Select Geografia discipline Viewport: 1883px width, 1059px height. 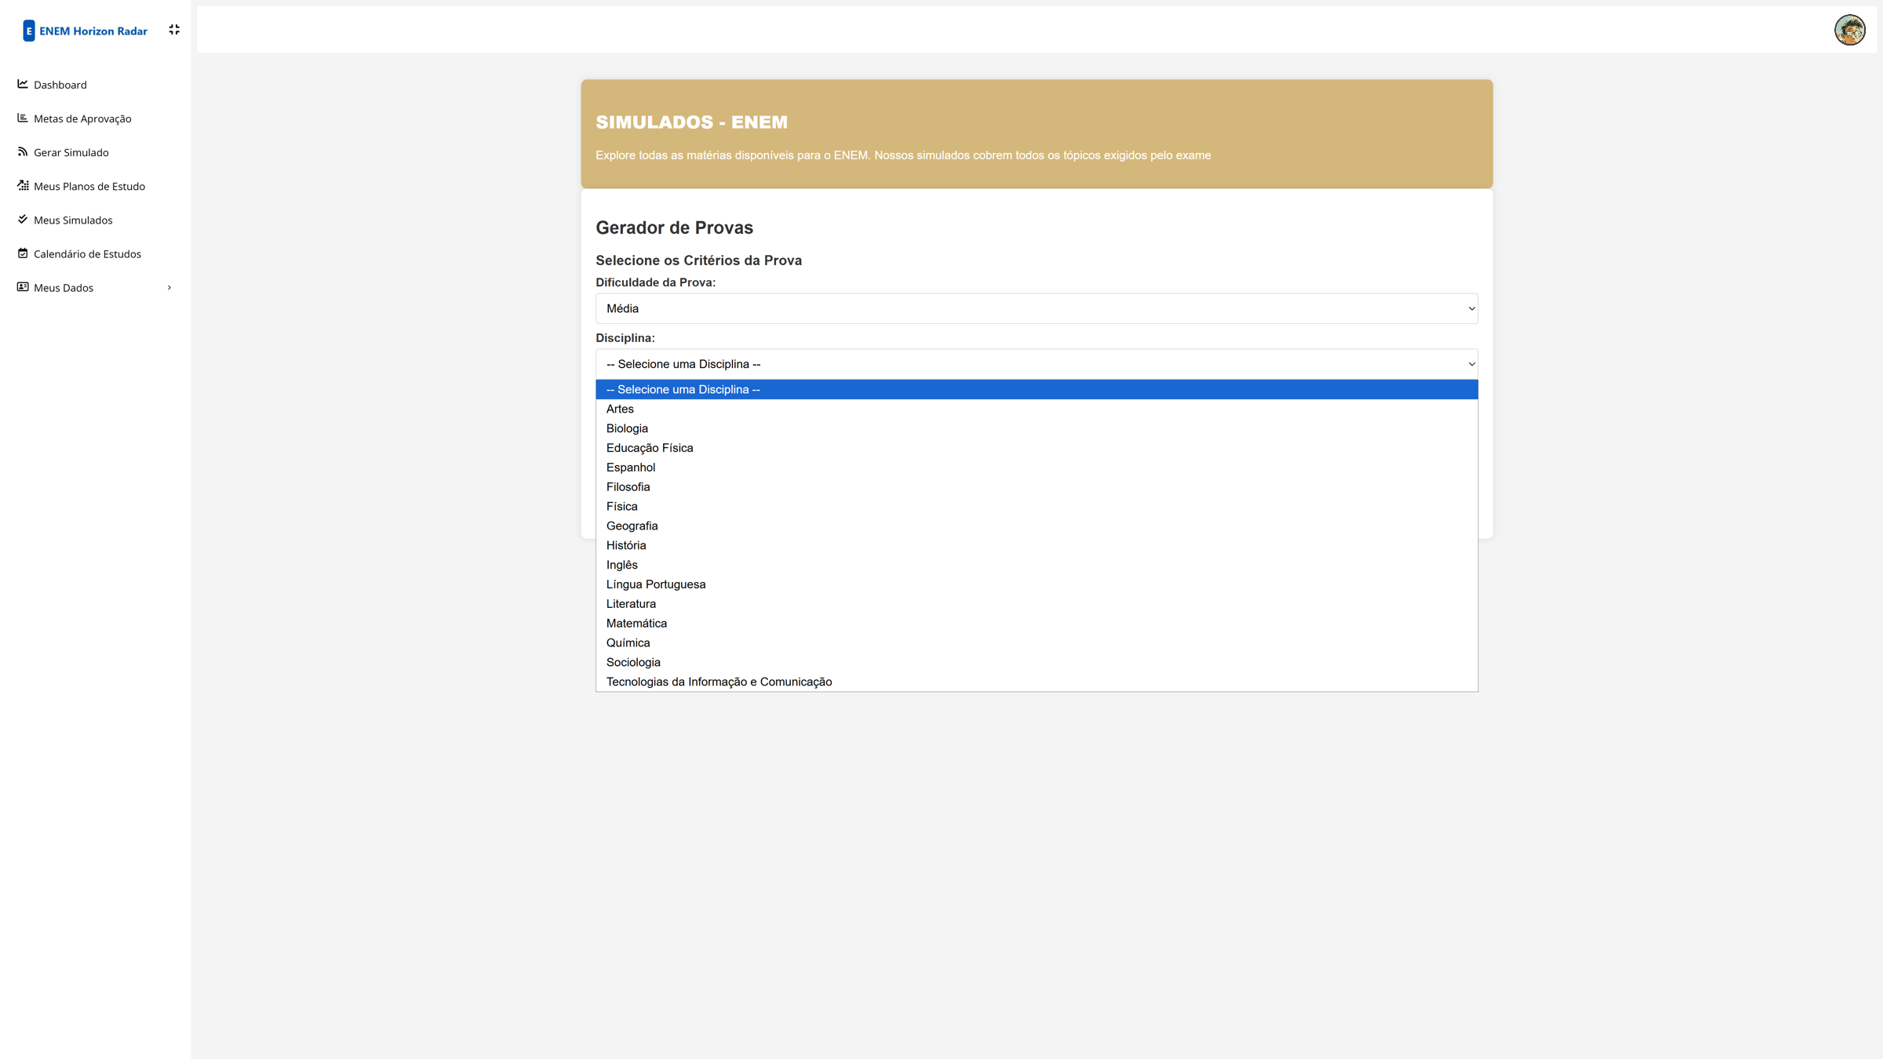click(1036, 526)
